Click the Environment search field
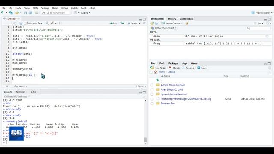Screen dimensions: 274x154 pyautogui.click(x=259, y=28)
